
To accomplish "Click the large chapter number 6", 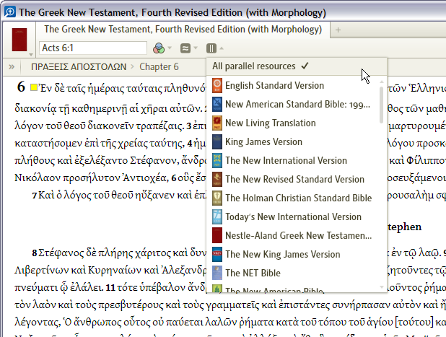I will 21,87.
